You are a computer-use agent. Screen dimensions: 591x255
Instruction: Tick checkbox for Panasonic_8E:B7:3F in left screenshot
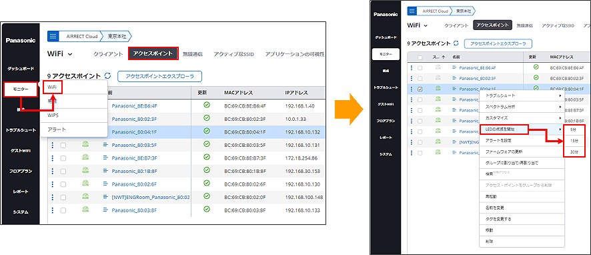click(63, 158)
